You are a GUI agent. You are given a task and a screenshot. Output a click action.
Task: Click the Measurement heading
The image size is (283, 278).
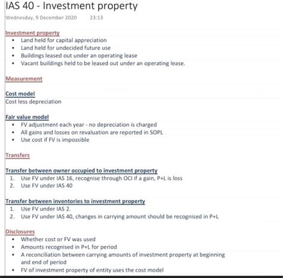click(24, 79)
